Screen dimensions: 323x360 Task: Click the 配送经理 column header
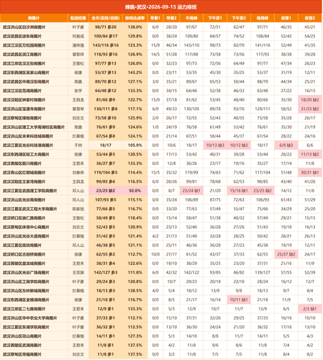(x=78, y=18)
